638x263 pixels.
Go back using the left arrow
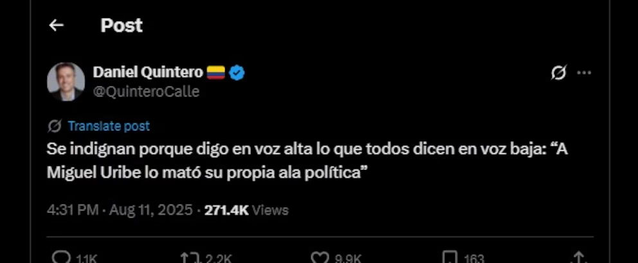point(56,26)
